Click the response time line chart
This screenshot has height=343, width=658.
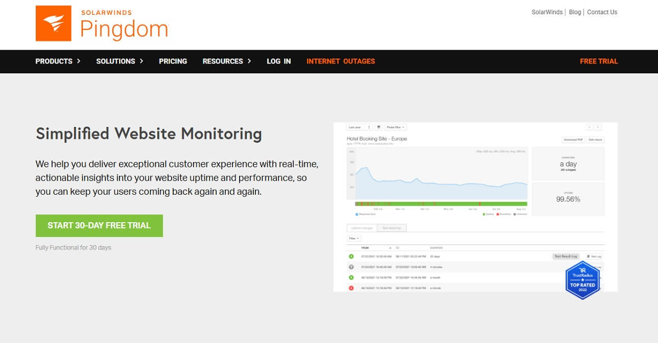tap(437, 173)
